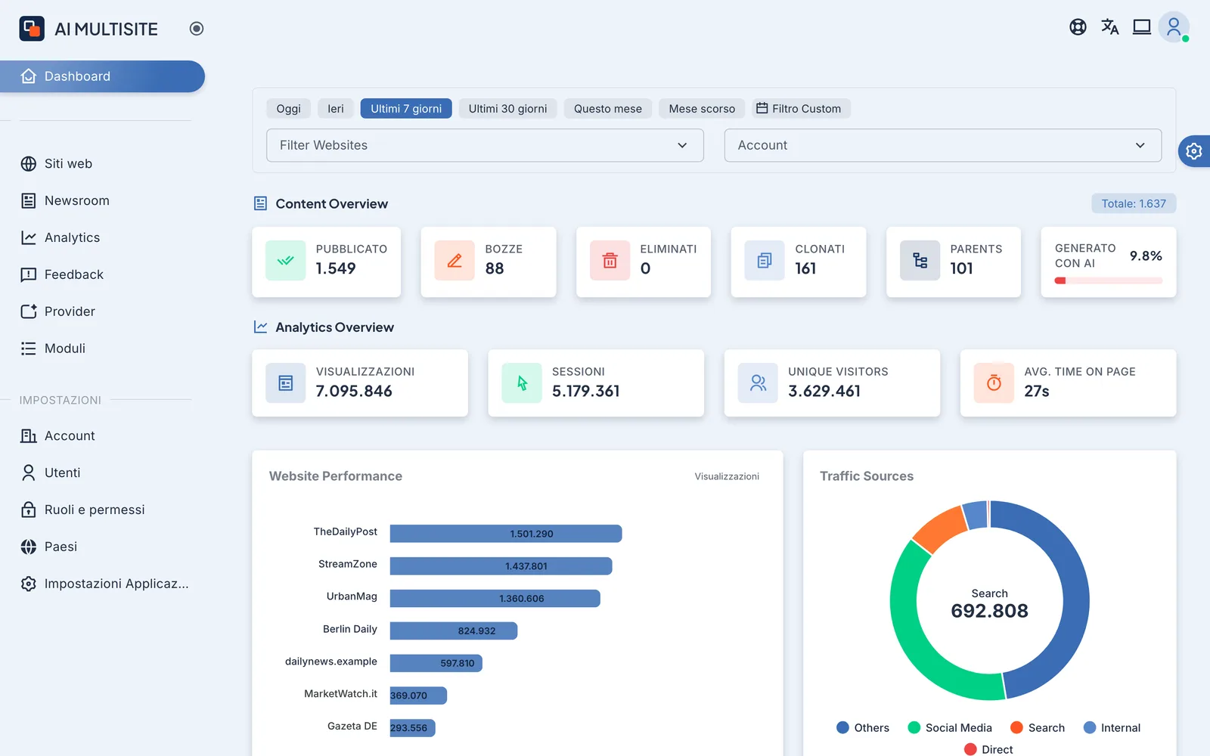
Task: Click the Analytics Overview chart icon
Action: tap(260, 327)
